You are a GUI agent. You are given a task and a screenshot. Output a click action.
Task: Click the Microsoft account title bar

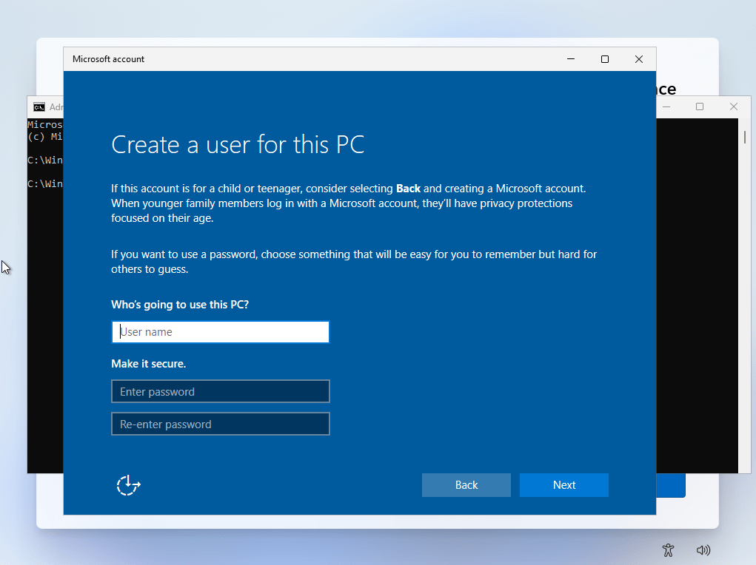(x=296, y=59)
